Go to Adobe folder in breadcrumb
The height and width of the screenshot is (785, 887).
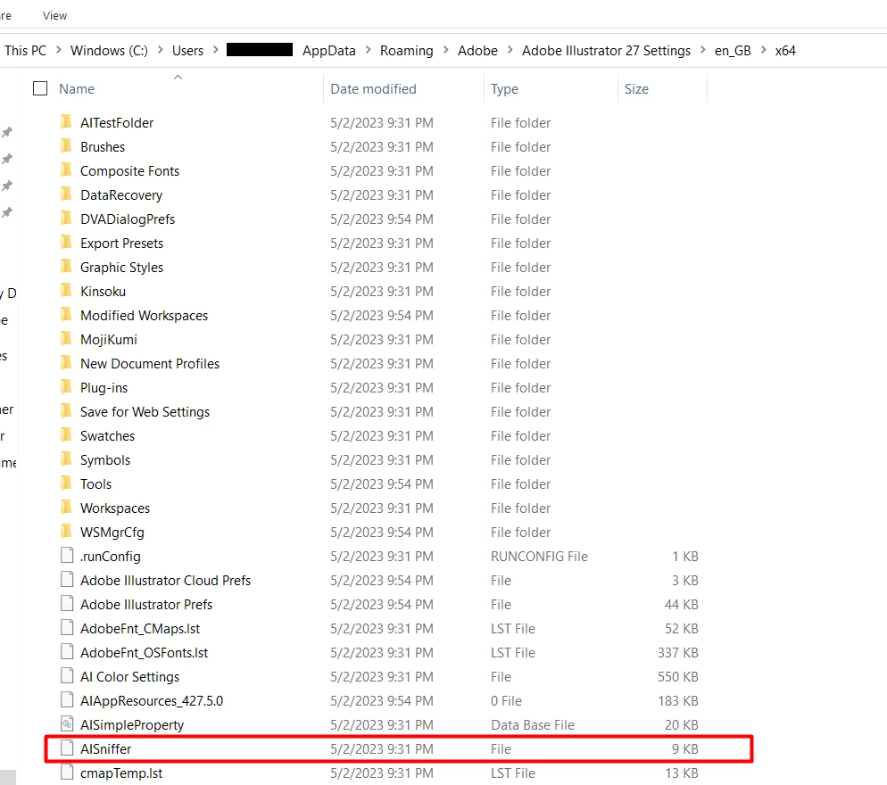click(x=478, y=50)
